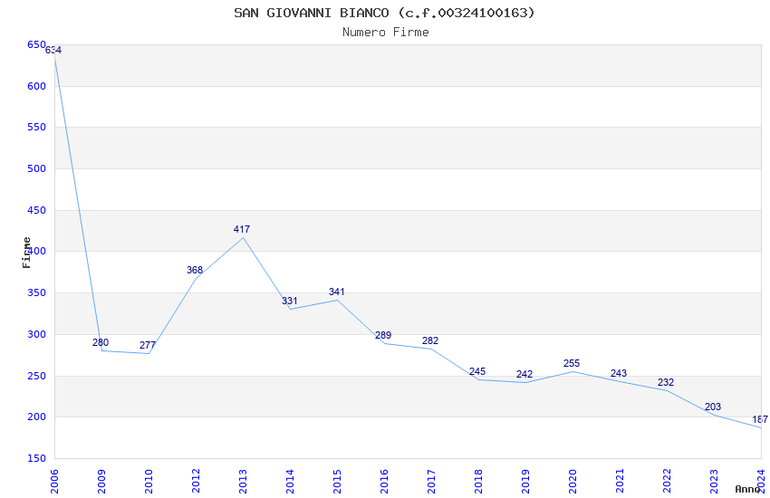
Task: Click the x-axis year label 2006
Action: click(x=54, y=482)
